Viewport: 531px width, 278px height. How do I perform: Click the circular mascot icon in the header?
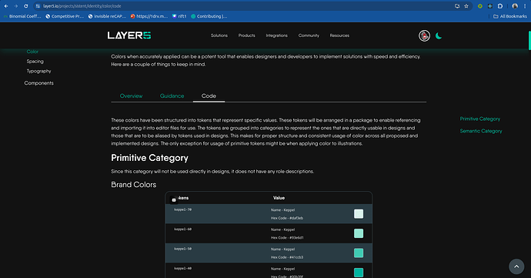(x=424, y=35)
